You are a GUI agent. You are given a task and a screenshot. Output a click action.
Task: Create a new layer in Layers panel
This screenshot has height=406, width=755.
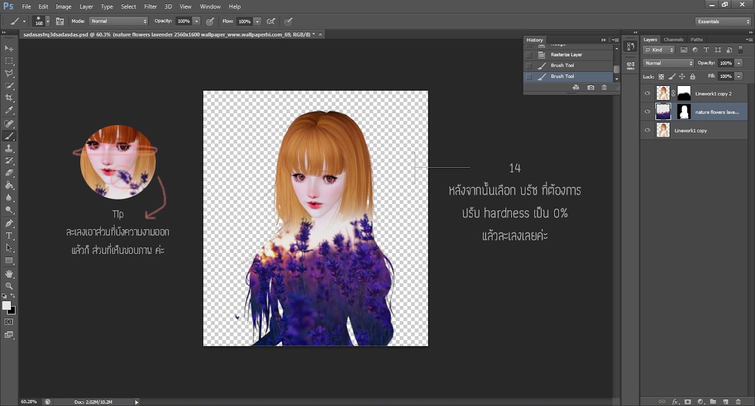click(x=726, y=402)
